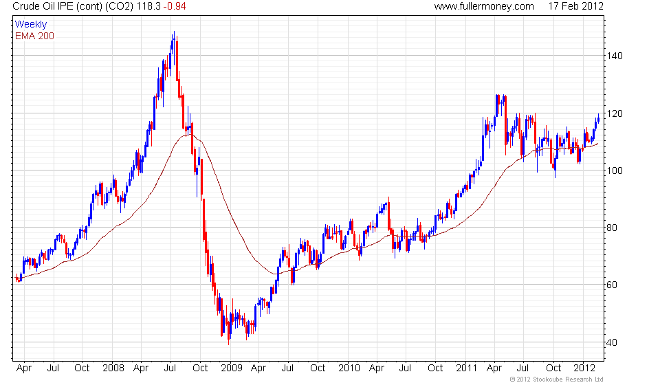Screen dimensions: 660x385
Task: Click the 40 price axis label
Action: [612, 342]
